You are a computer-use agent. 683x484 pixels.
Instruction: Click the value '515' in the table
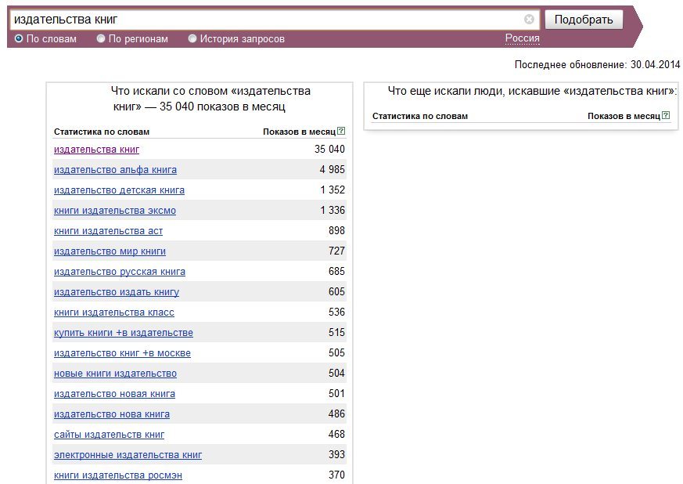pos(336,332)
